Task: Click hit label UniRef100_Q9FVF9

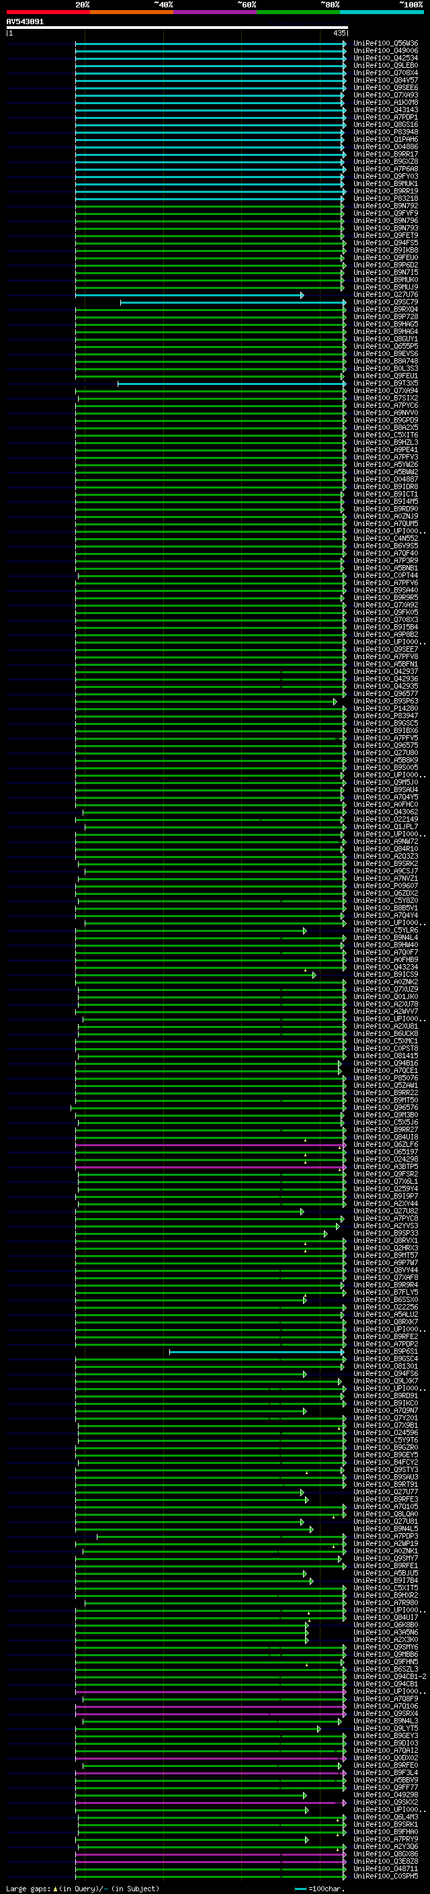Action: (386, 213)
